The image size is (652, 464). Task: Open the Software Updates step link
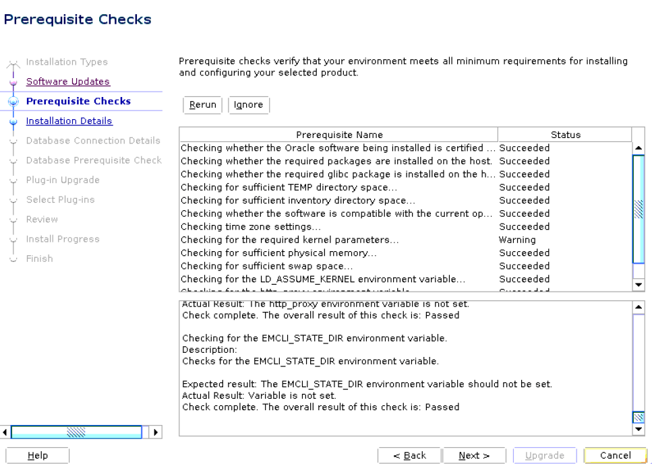67,81
